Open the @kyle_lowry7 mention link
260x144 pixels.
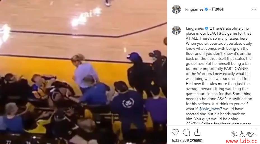tap(210, 109)
